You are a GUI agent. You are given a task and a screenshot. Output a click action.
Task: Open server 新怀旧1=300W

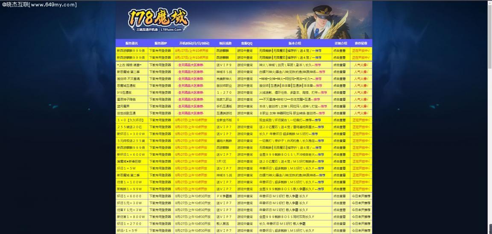click(131, 134)
